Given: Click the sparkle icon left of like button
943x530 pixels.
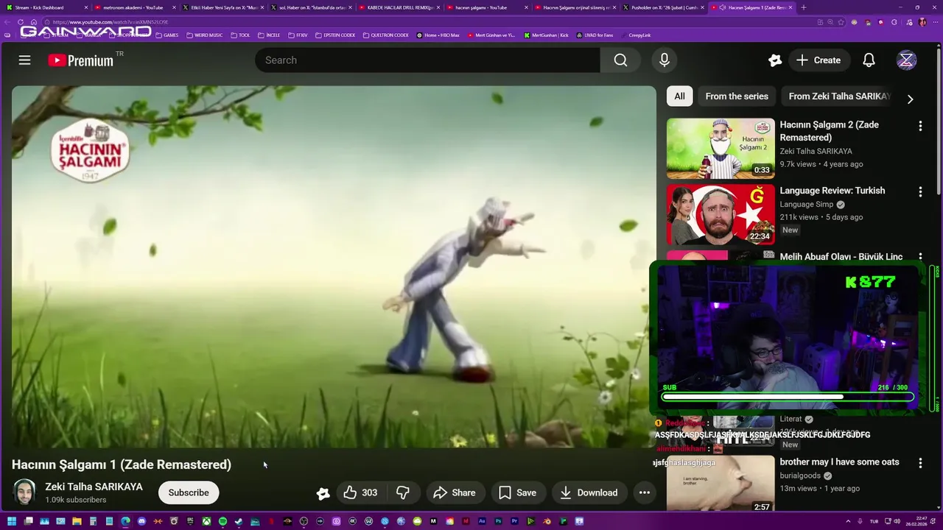Looking at the screenshot, I should (323, 493).
